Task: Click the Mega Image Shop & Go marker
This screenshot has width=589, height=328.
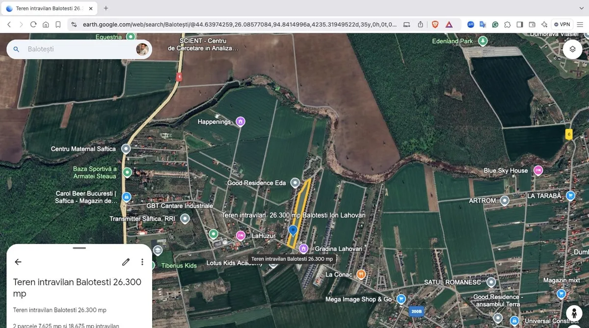Action: click(x=401, y=299)
